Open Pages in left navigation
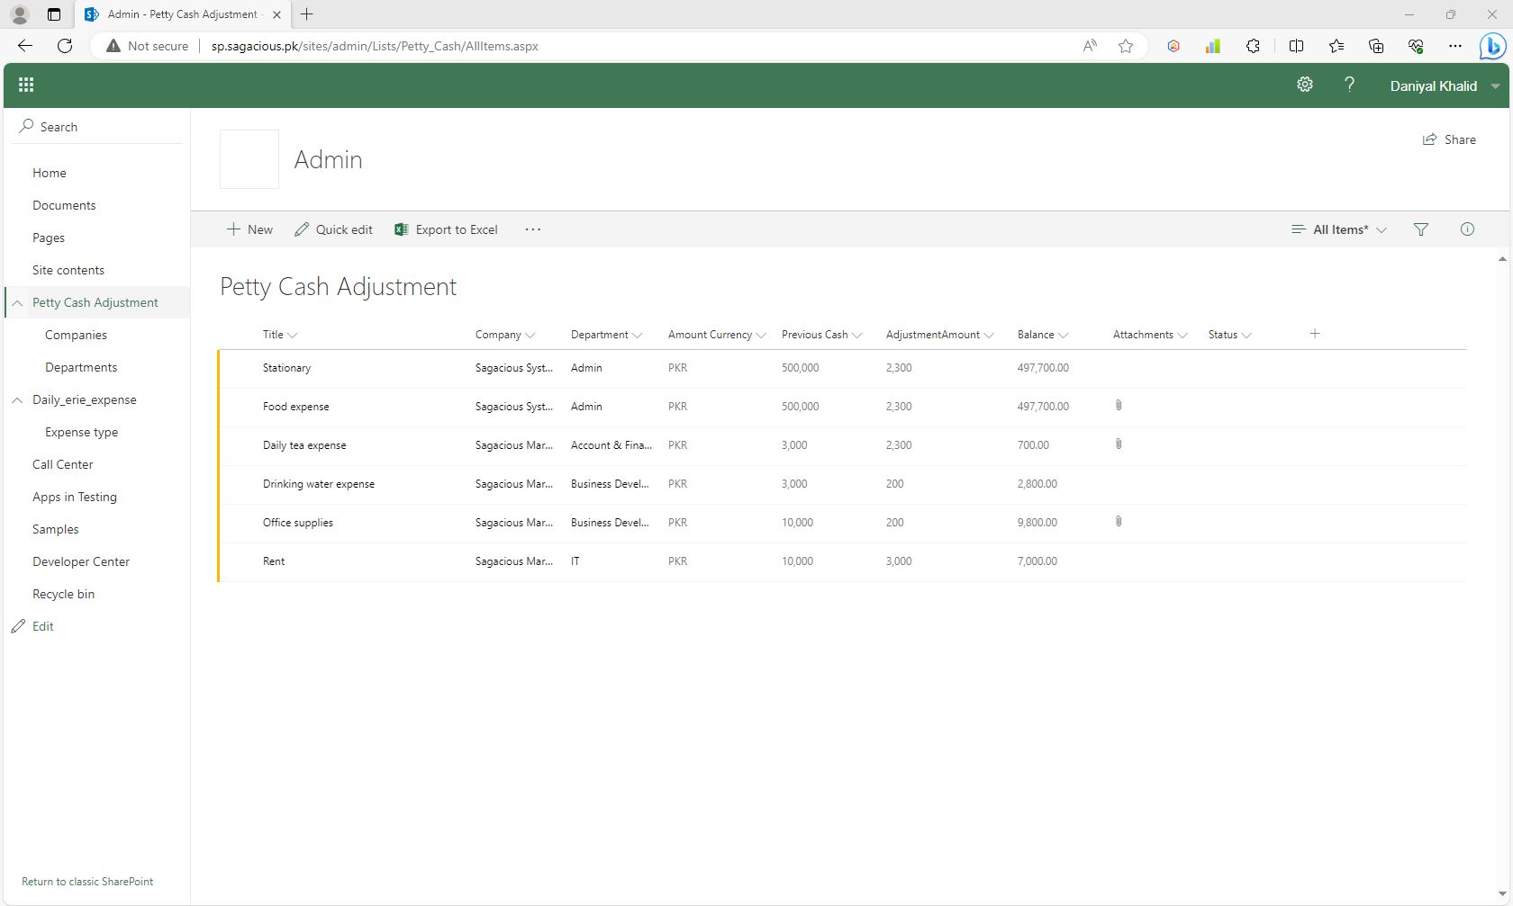 [x=49, y=238]
